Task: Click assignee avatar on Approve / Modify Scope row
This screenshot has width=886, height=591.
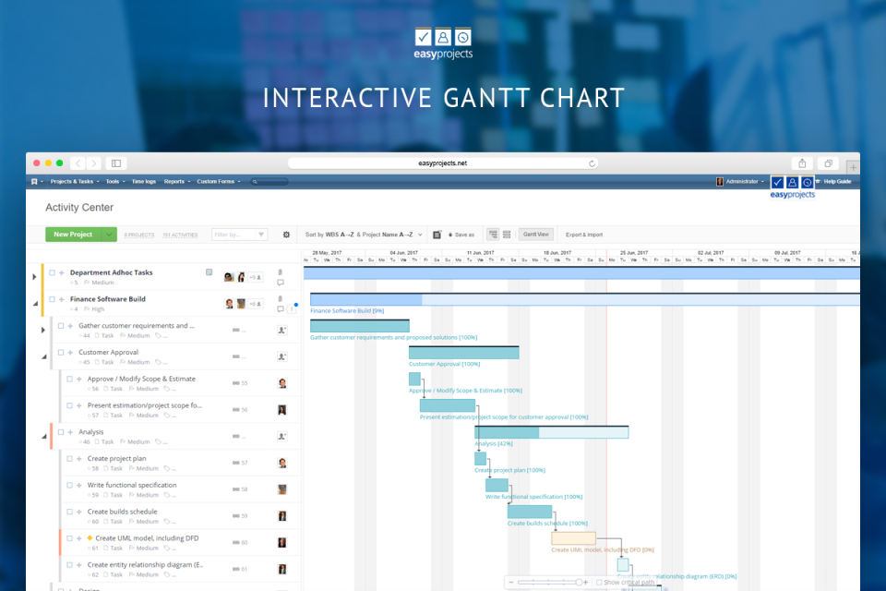Action: click(282, 383)
